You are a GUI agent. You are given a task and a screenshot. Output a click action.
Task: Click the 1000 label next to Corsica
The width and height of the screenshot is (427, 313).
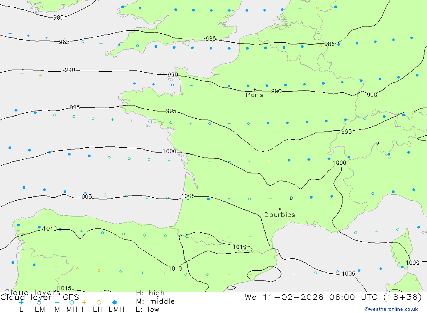[x=412, y=263]
